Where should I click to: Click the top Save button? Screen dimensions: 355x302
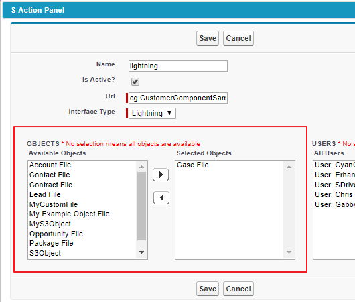coord(208,38)
